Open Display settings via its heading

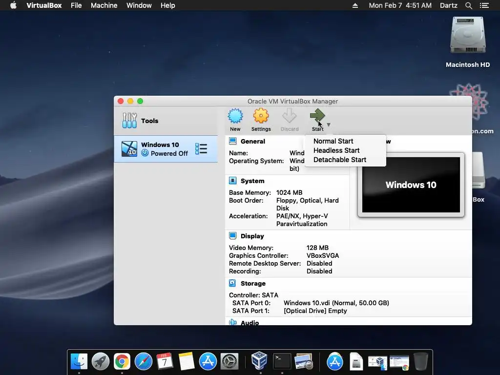(x=252, y=236)
